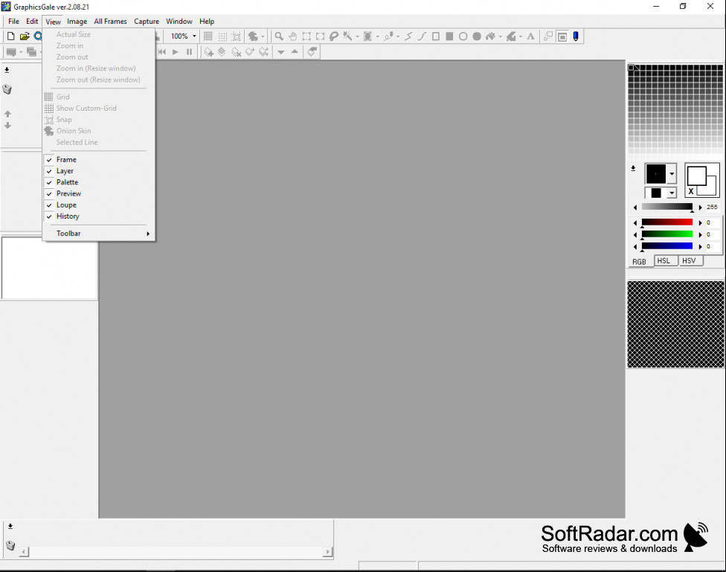
Task: Toggle the Grid toolbar icon
Action: point(208,36)
